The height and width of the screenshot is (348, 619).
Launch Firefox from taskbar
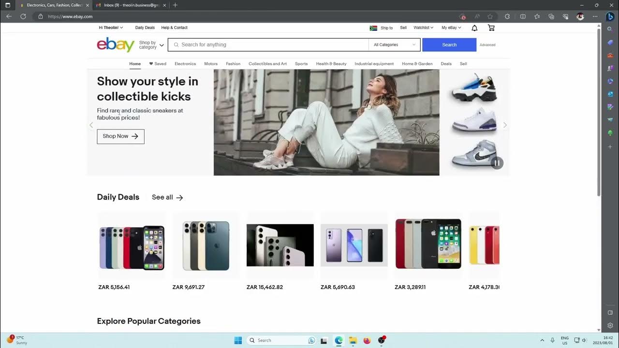[367, 340]
